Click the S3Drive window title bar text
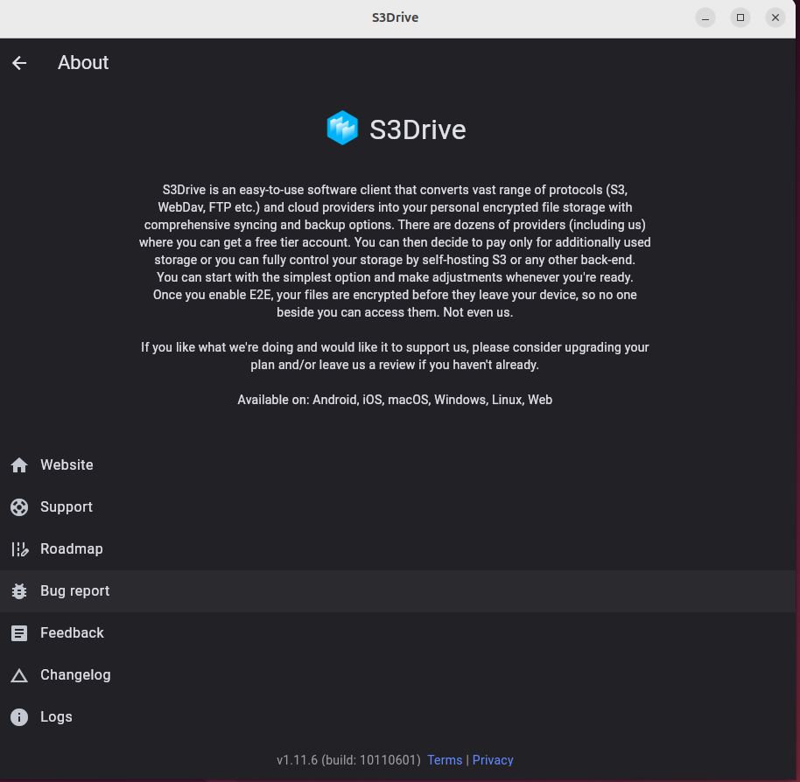The width and height of the screenshot is (800, 782). coord(396,17)
